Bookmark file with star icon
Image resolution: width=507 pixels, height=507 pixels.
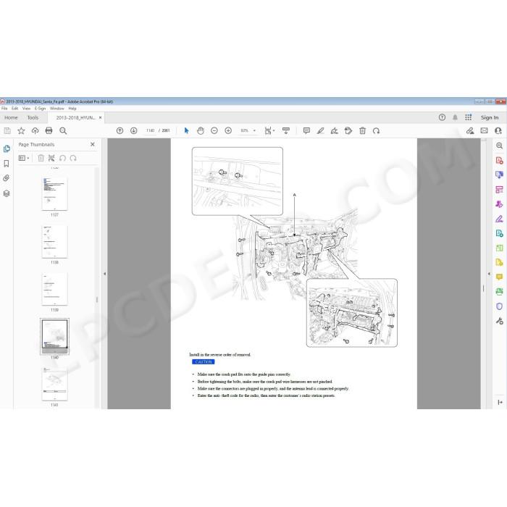pos(21,130)
